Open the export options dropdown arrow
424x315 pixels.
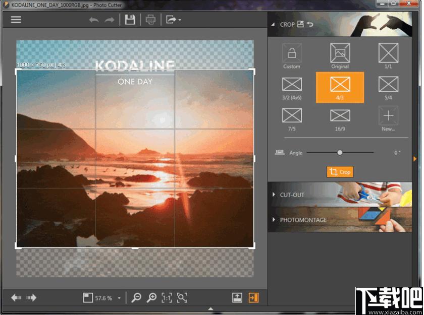pos(180,20)
